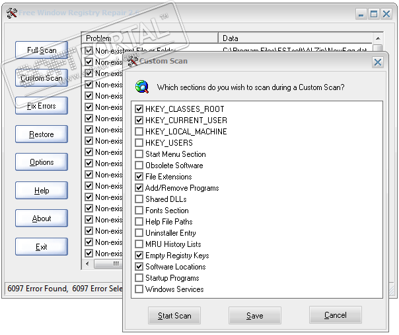This screenshot has width=399, height=335.
Task: Check the Fonts Section box
Action: pyautogui.click(x=139, y=211)
